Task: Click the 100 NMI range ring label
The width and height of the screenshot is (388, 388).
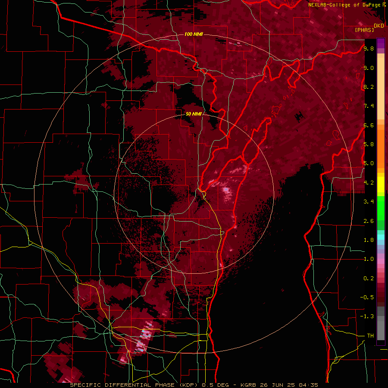Action: tap(194, 34)
